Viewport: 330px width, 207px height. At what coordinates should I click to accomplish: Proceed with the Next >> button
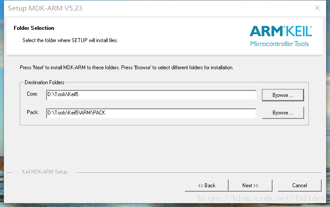pyautogui.click(x=251, y=186)
